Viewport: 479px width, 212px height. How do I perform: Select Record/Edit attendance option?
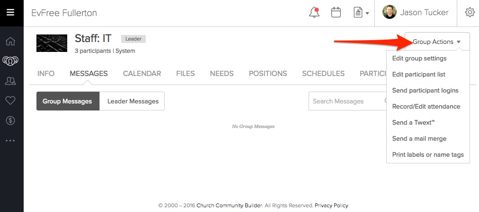[426, 107]
